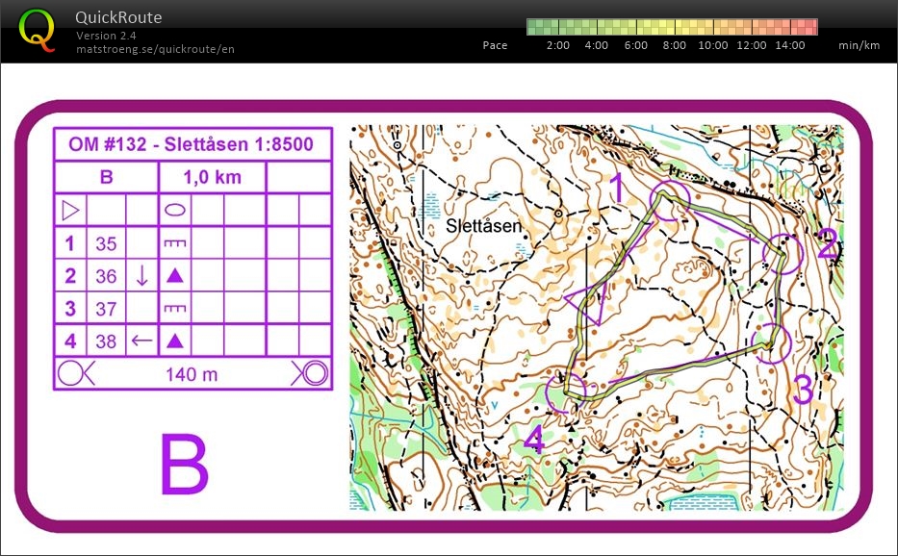Click the Slettåsen place label on the map
898x556 pixels.
pos(484,226)
